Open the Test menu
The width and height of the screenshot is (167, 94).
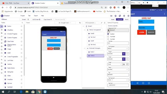(x=29, y=16)
